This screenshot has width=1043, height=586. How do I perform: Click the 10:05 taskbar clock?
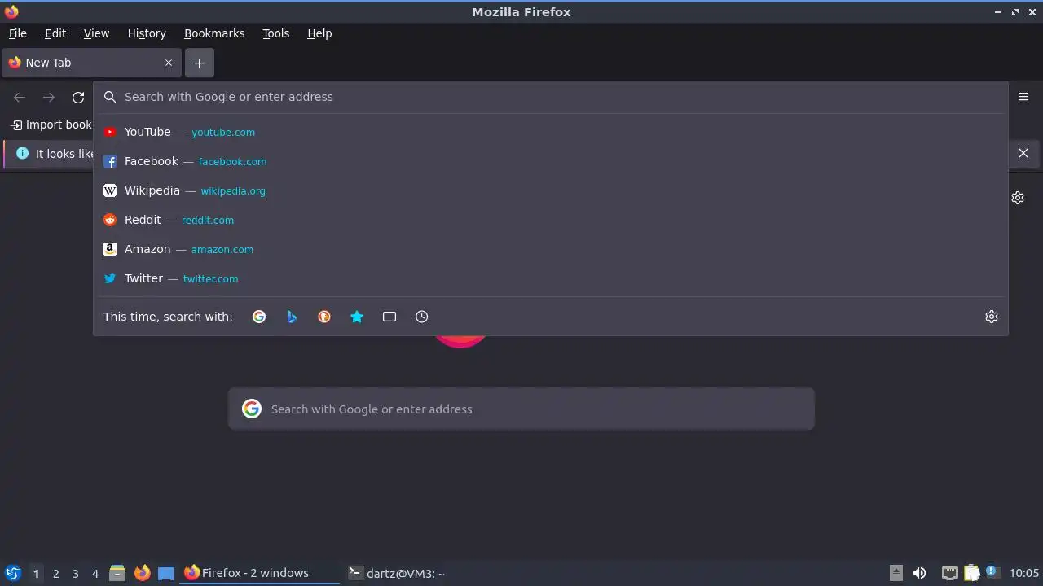pos(1024,573)
